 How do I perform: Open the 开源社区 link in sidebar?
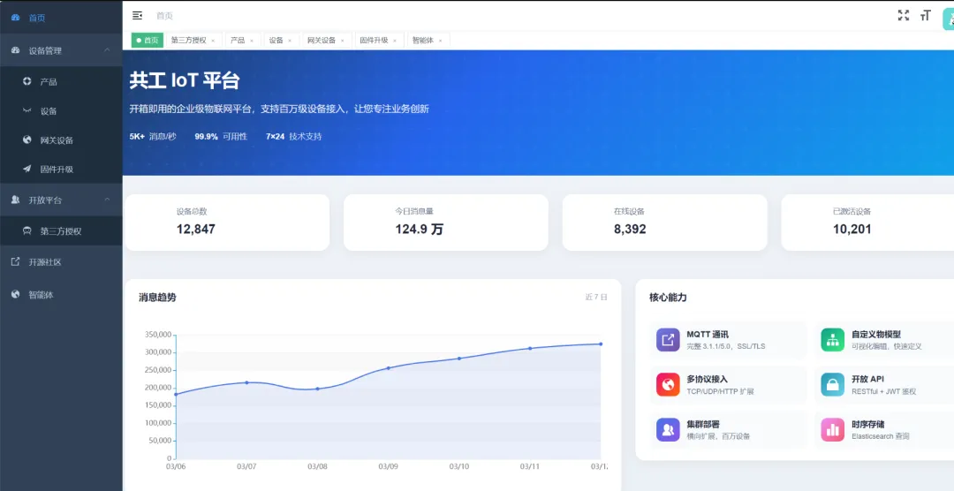tap(61, 262)
